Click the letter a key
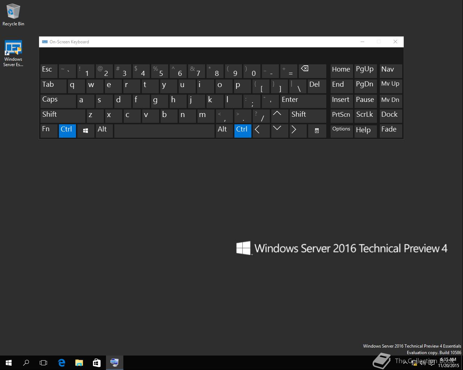 click(x=86, y=101)
